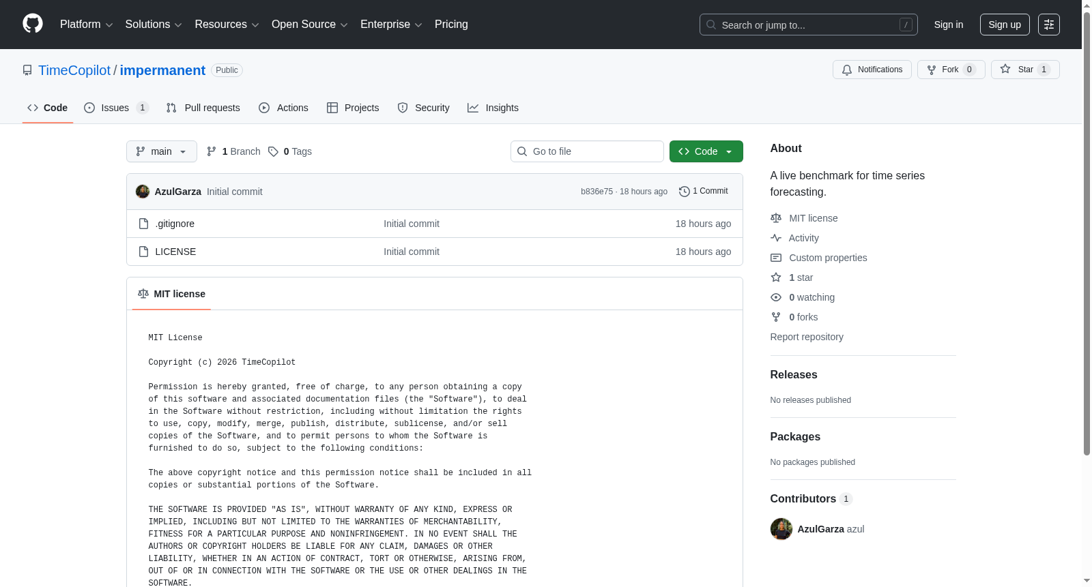
Task: Click the Sign up button
Action: tap(1005, 25)
